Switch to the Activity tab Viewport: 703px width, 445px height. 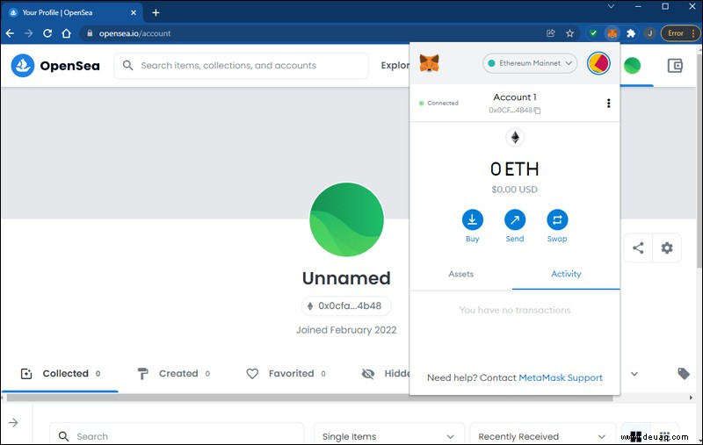click(566, 274)
